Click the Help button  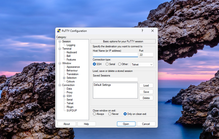pyautogui.click(x=86, y=124)
